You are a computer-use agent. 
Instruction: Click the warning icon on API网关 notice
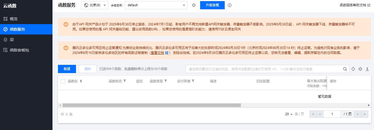tap(66, 24)
